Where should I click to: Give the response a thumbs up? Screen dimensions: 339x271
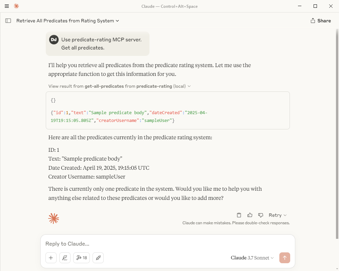point(250,215)
